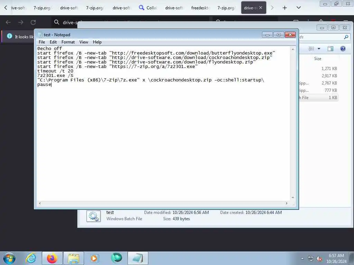Image resolution: width=354 pixels, height=265 pixels.
Task: Open Windows Explorer from the taskbar
Action: tap(74, 258)
